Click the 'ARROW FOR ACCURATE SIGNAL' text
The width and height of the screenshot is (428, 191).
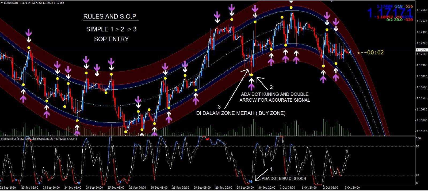coord(275,100)
